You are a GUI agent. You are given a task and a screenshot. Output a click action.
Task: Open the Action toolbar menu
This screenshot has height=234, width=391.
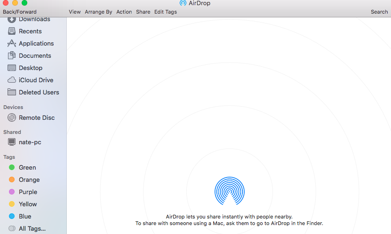pyautogui.click(x=124, y=12)
